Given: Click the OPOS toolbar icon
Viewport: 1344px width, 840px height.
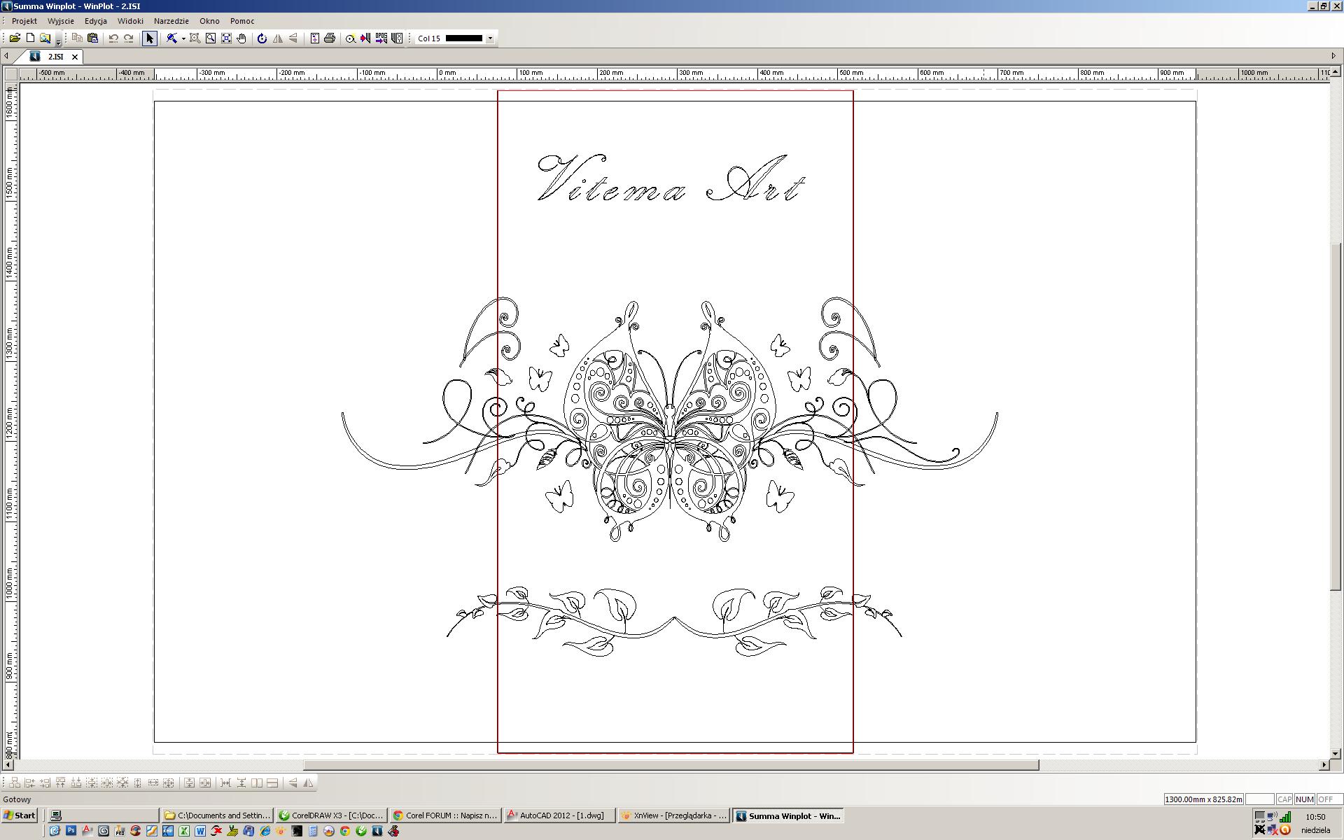Looking at the screenshot, I should [381, 38].
